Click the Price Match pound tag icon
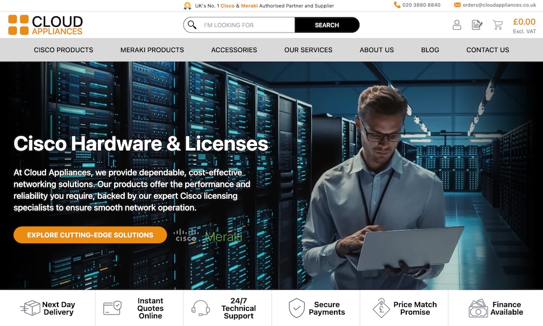The width and height of the screenshot is (543, 326). click(x=381, y=308)
